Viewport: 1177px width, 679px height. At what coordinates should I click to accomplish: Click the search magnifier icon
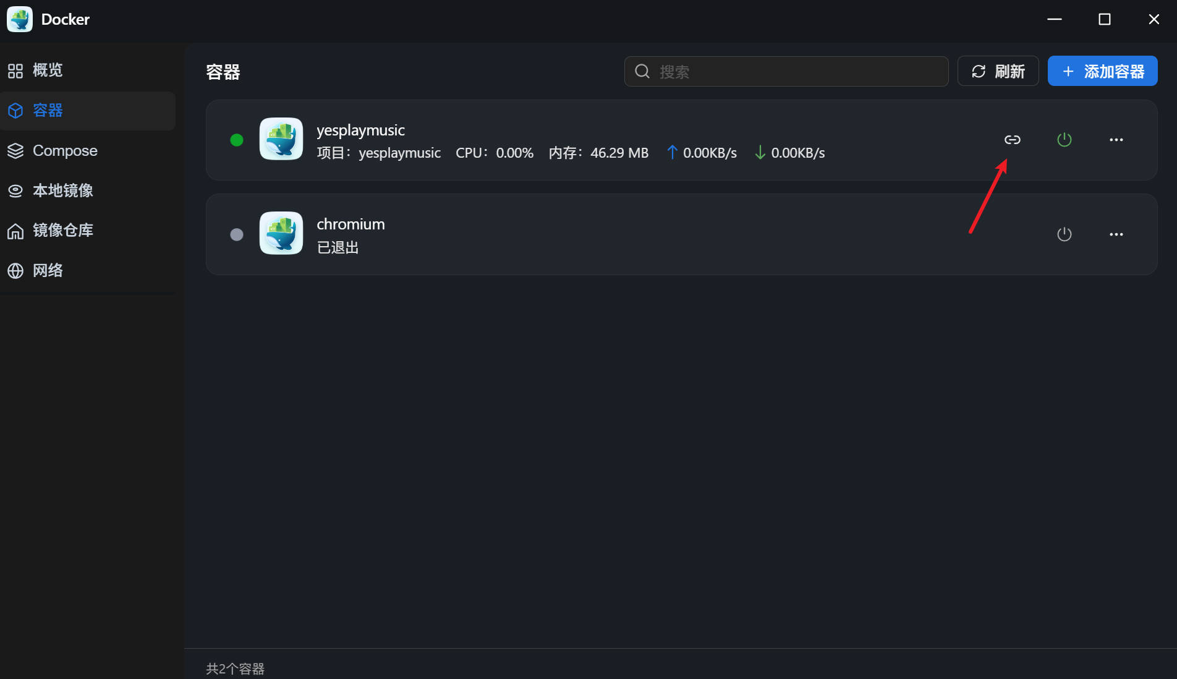[642, 71]
